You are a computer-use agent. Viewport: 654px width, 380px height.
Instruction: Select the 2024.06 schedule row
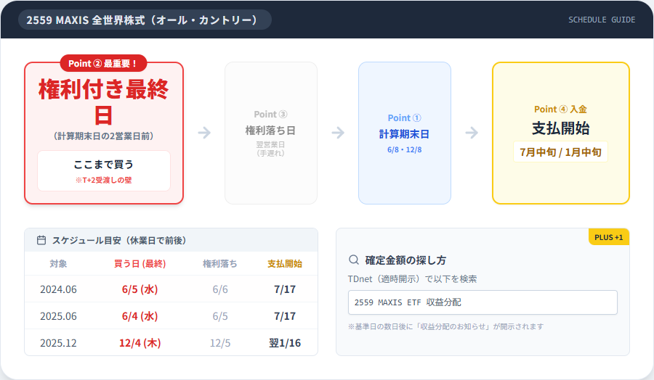(x=171, y=289)
